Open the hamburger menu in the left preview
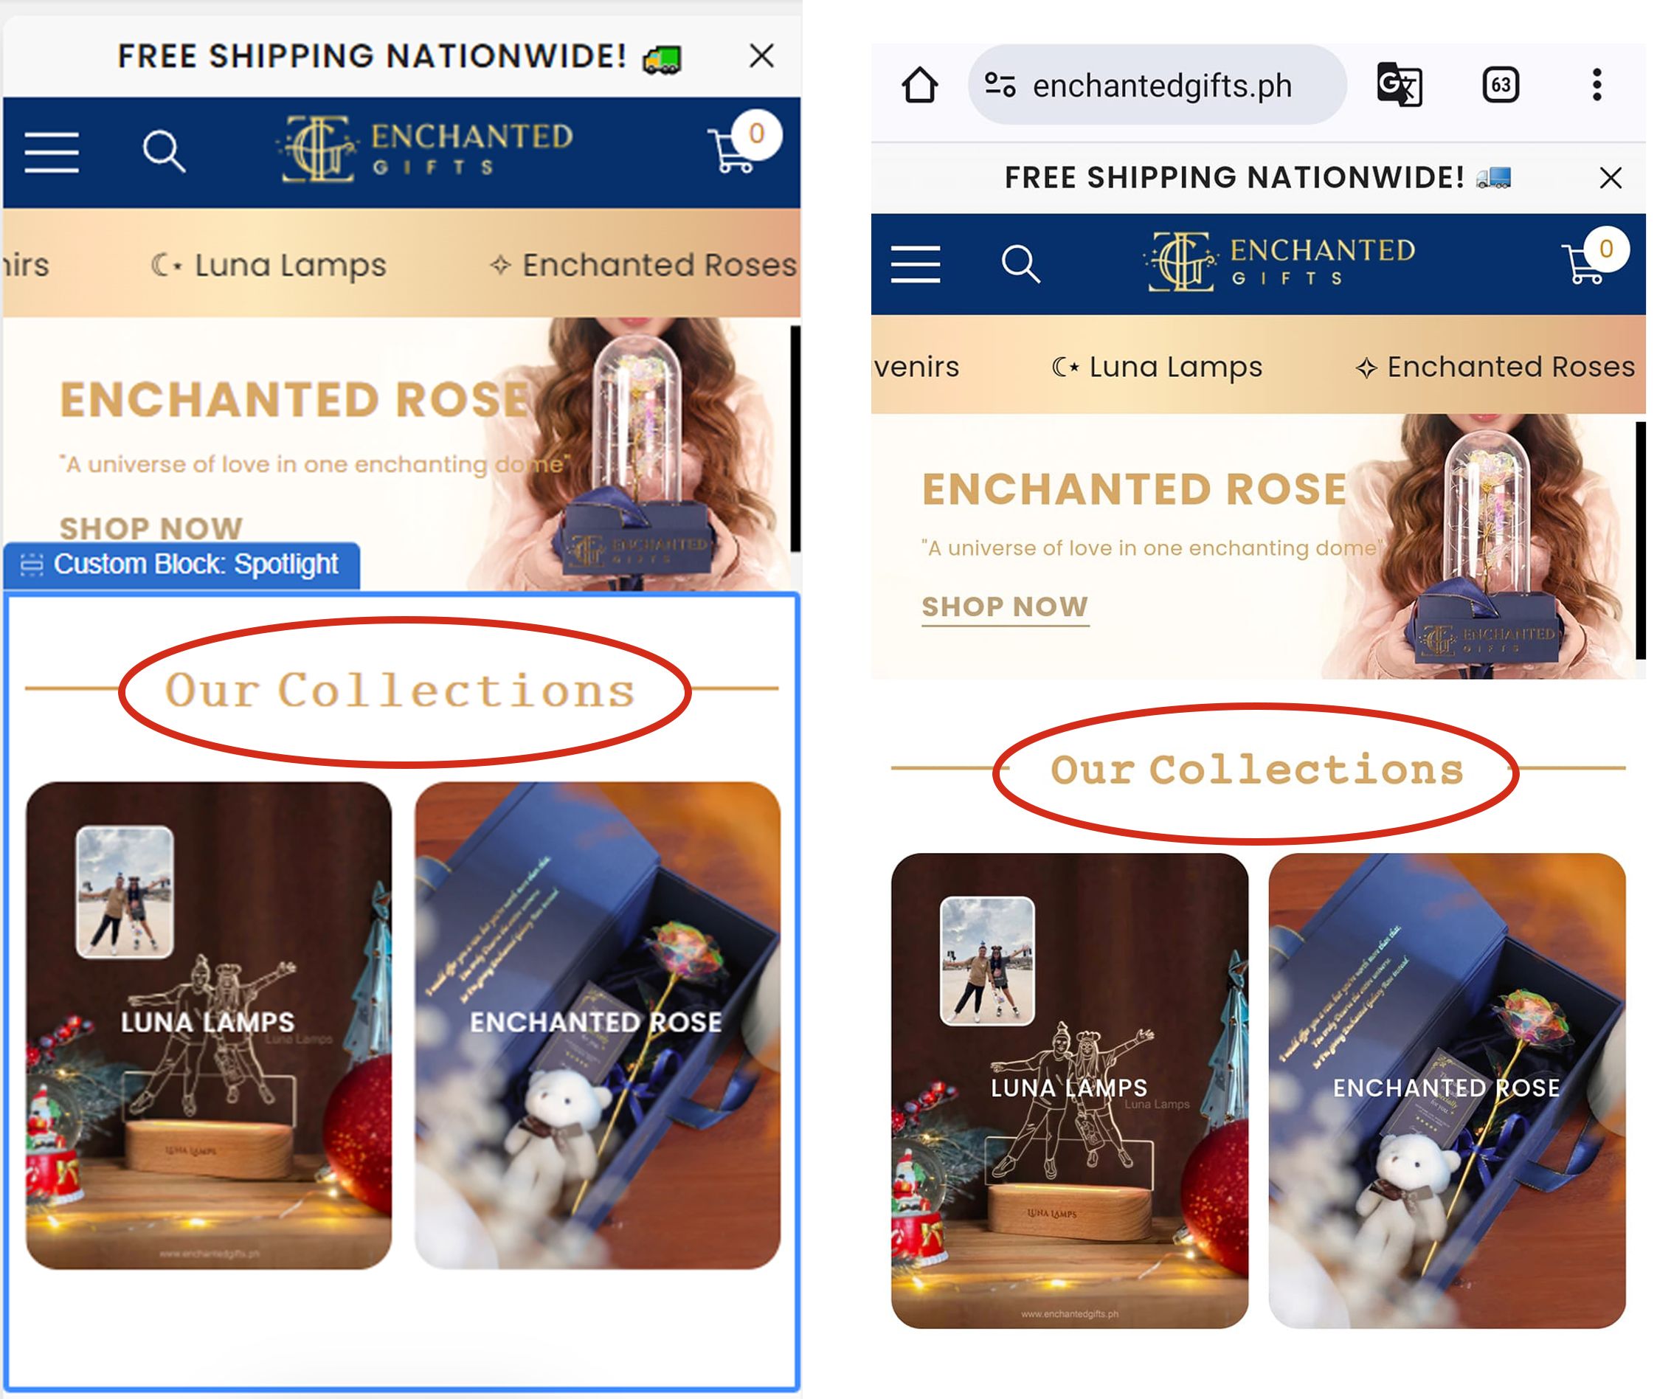 pyautogui.click(x=52, y=152)
